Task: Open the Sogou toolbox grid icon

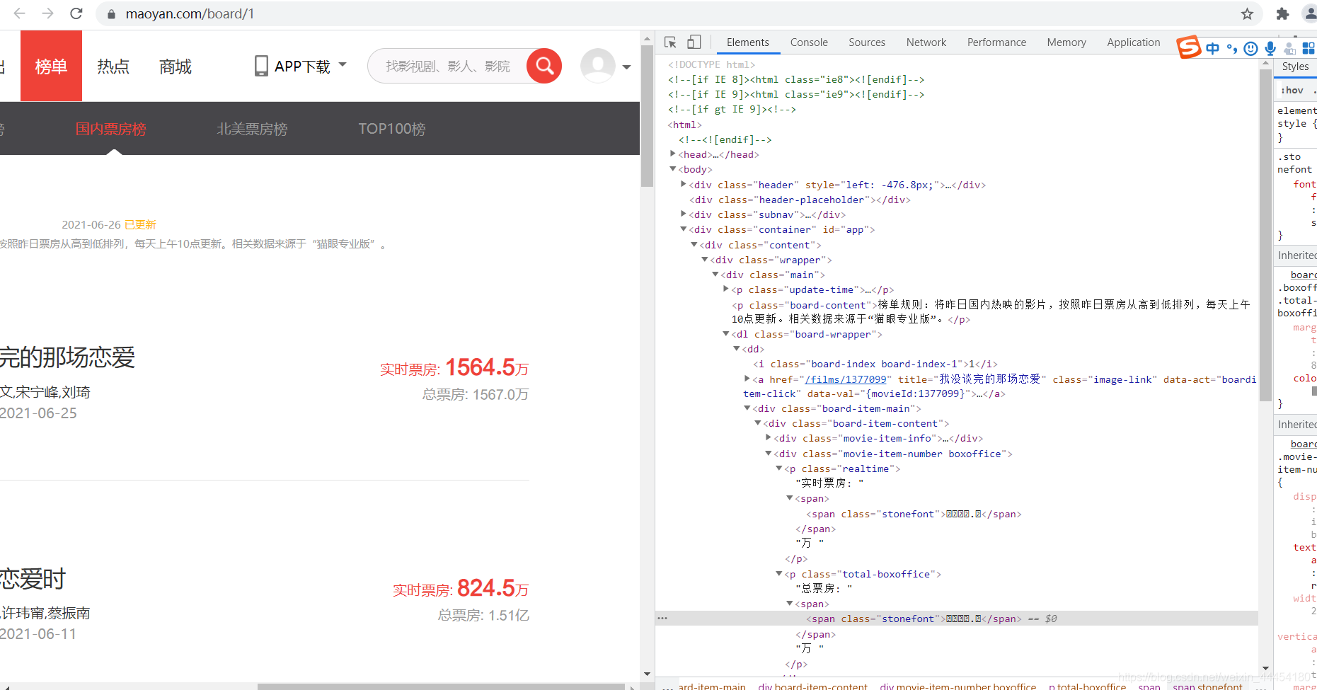Action: 1309,48
